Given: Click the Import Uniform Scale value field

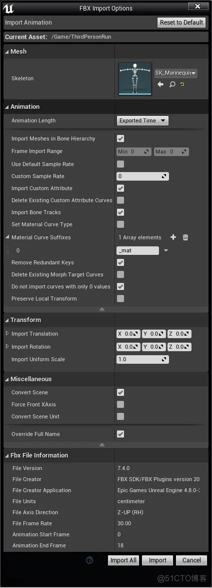Looking at the screenshot, I should (x=142, y=359).
